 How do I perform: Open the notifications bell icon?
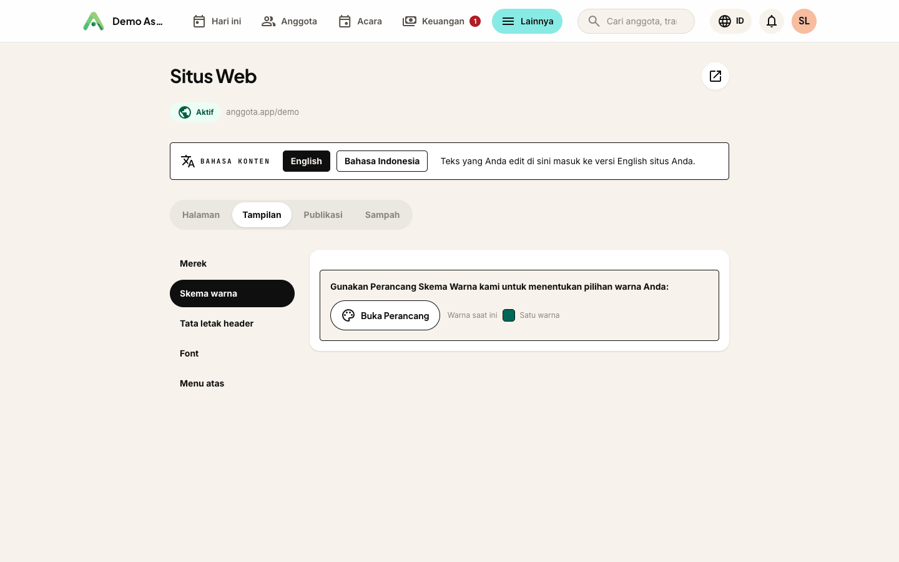click(x=772, y=21)
